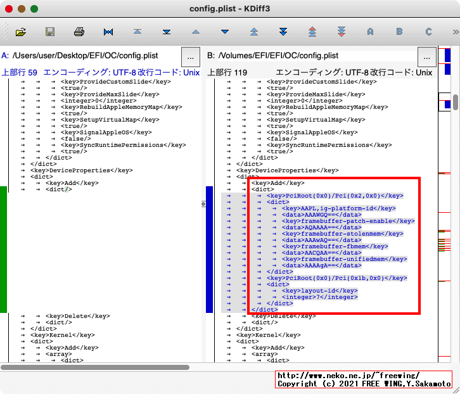Select framebuffer-patch-enable key line
Screen dimensions: 460x394
348,221
